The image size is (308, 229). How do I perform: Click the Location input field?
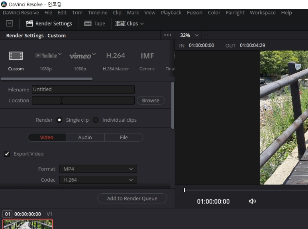(x=83, y=100)
